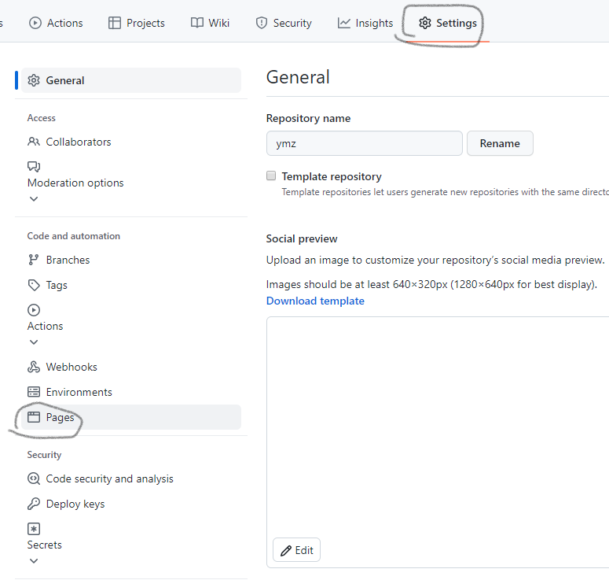Switch to the Projects tab

(x=136, y=23)
